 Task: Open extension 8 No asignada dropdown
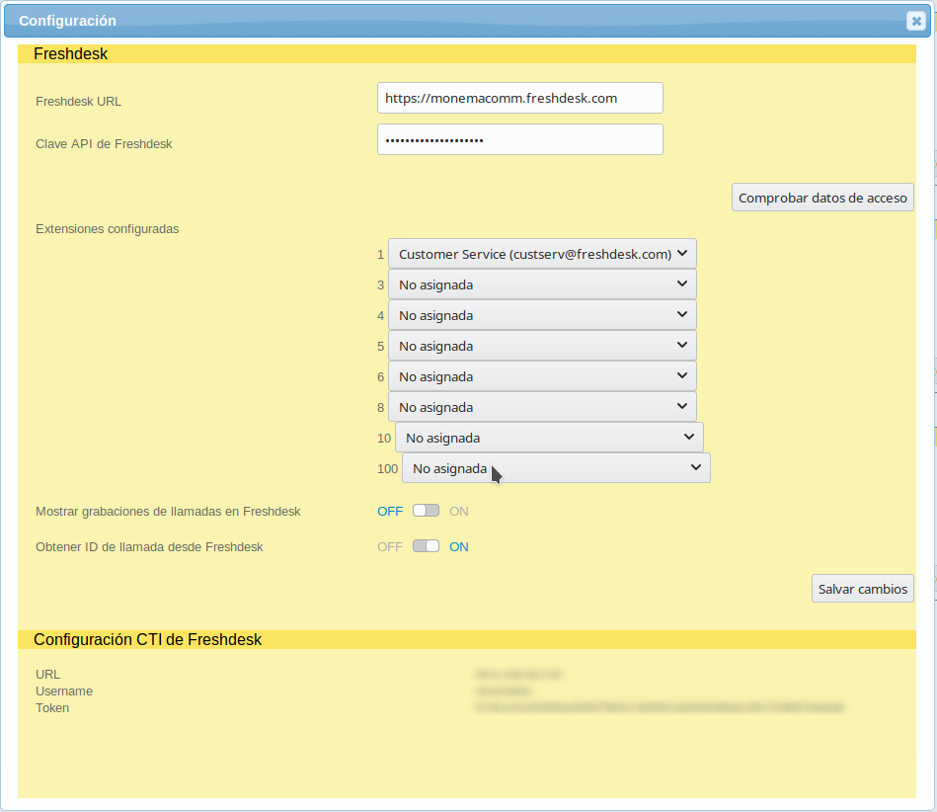pos(542,407)
